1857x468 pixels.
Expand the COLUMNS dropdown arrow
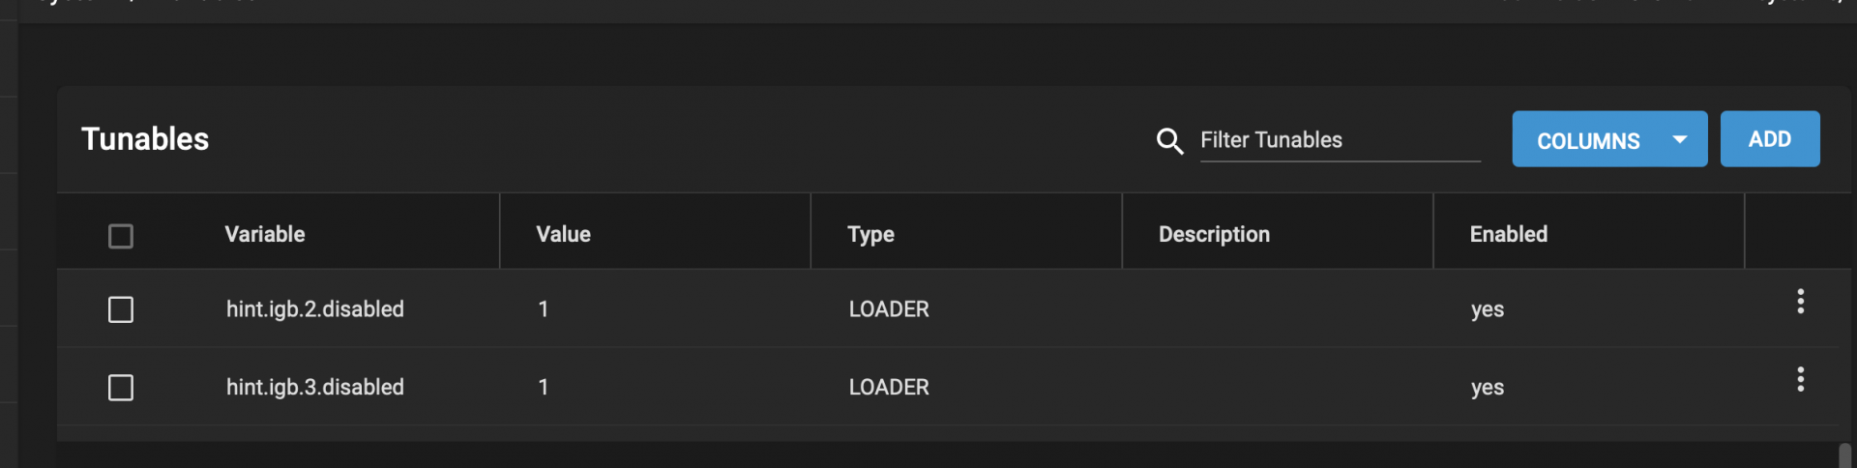(1680, 140)
